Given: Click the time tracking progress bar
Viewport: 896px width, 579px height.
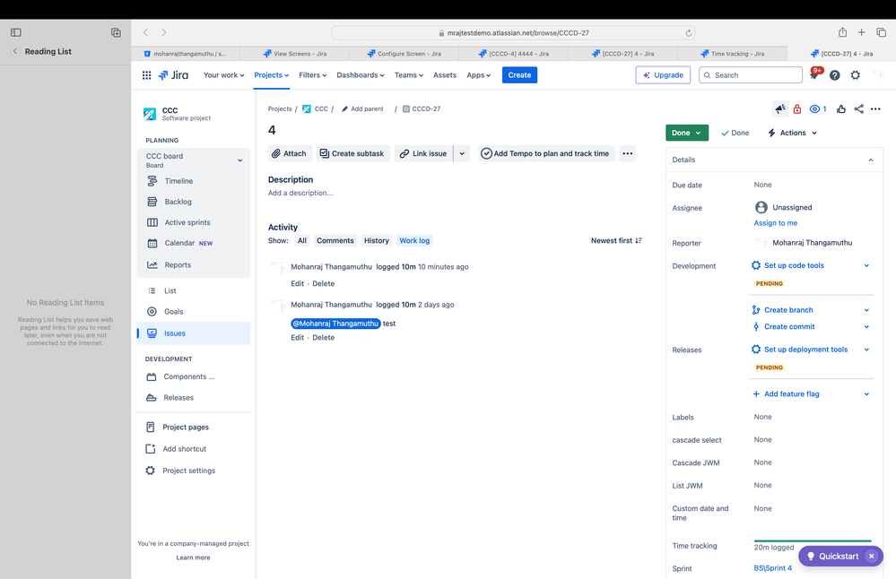Looking at the screenshot, I should coord(813,540).
